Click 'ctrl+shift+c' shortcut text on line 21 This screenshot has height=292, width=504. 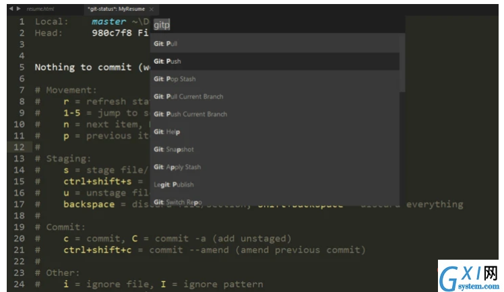(x=98, y=250)
